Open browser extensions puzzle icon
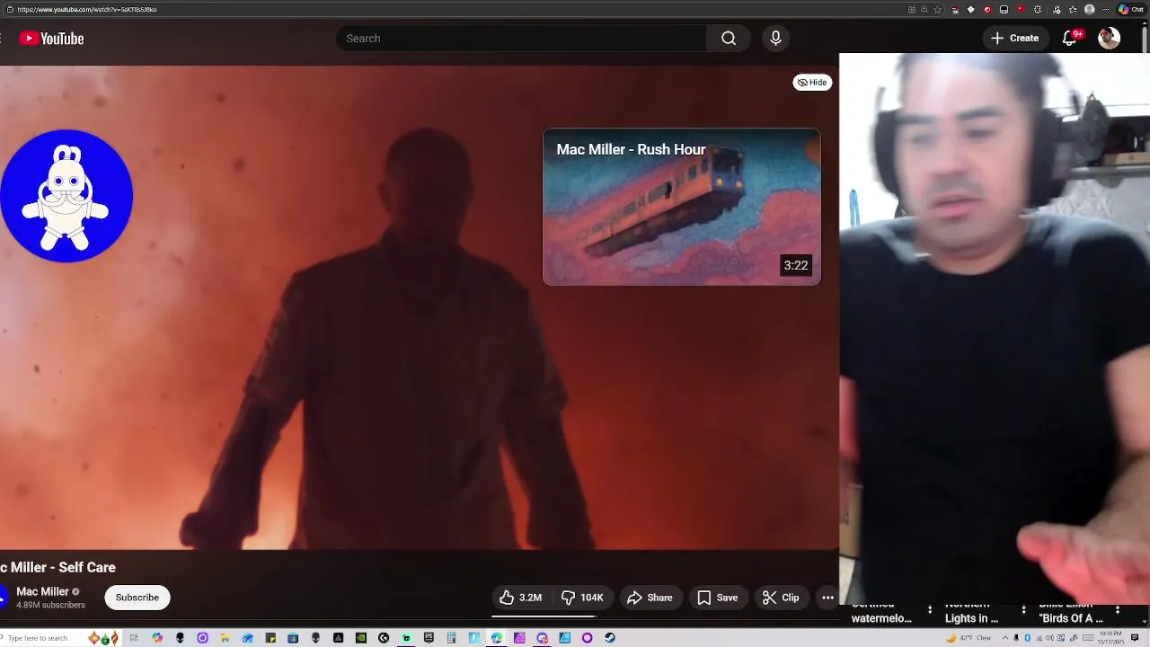The width and height of the screenshot is (1150, 647). [1038, 9]
